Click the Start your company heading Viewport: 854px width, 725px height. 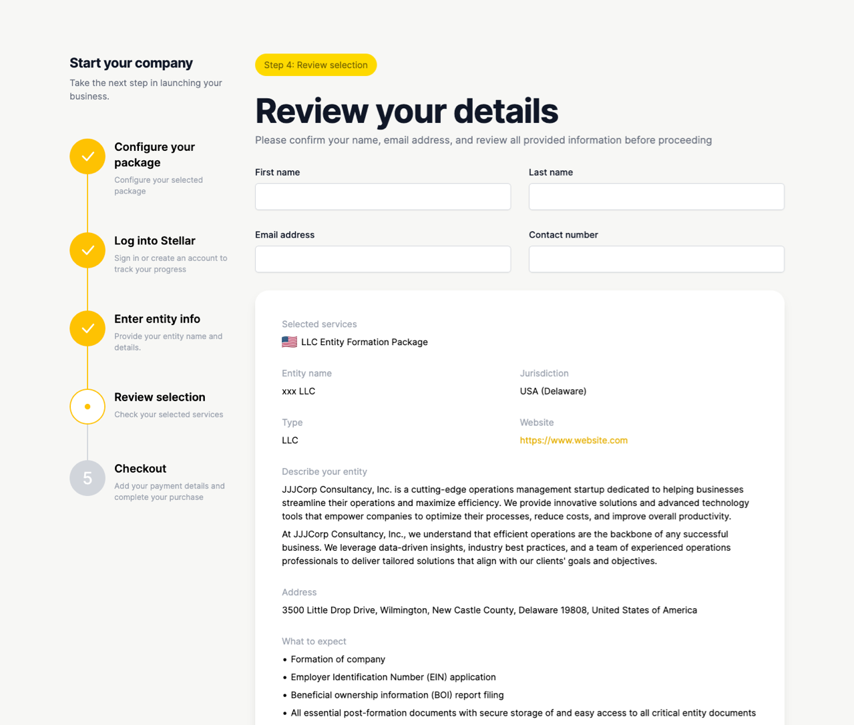[x=131, y=63]
